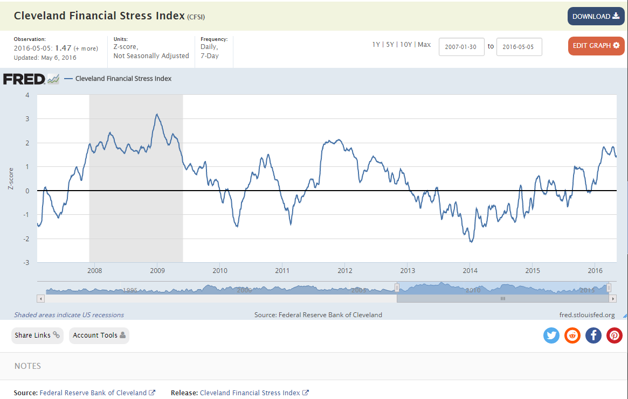The width and height of the screenshot is (628, 399).
Task: Click the 'Source: Federal Reserve Bank of Cleveland' chart caption
Action: point(318,315)
